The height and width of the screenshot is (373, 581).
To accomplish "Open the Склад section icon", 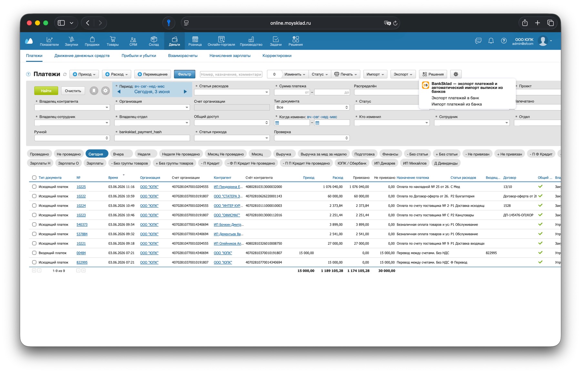I will (154, 41).
